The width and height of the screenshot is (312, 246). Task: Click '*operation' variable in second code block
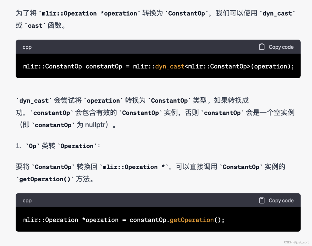point(100,220)
